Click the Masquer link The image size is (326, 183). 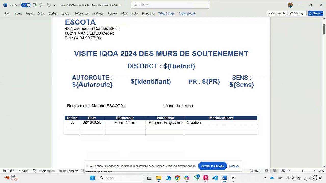click(234, 166)
